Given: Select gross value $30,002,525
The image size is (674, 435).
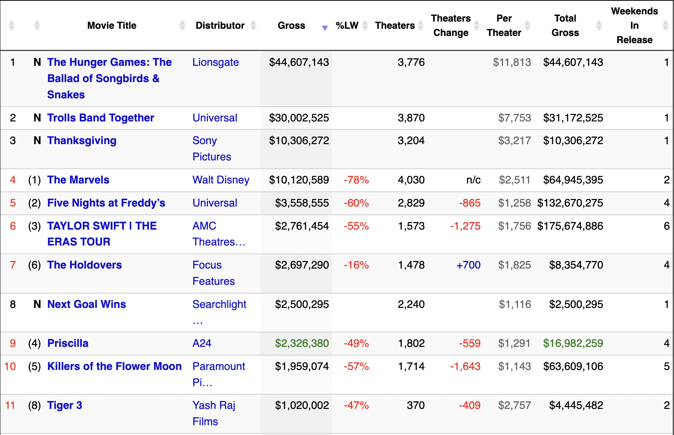Looking at the screenshot, I should (x=299, y=118).
